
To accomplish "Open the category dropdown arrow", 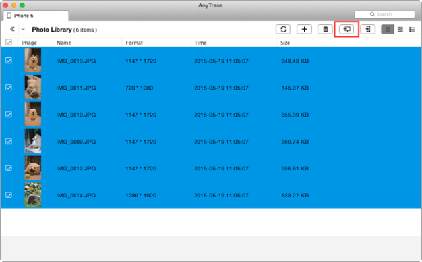I will pos(23,29).
